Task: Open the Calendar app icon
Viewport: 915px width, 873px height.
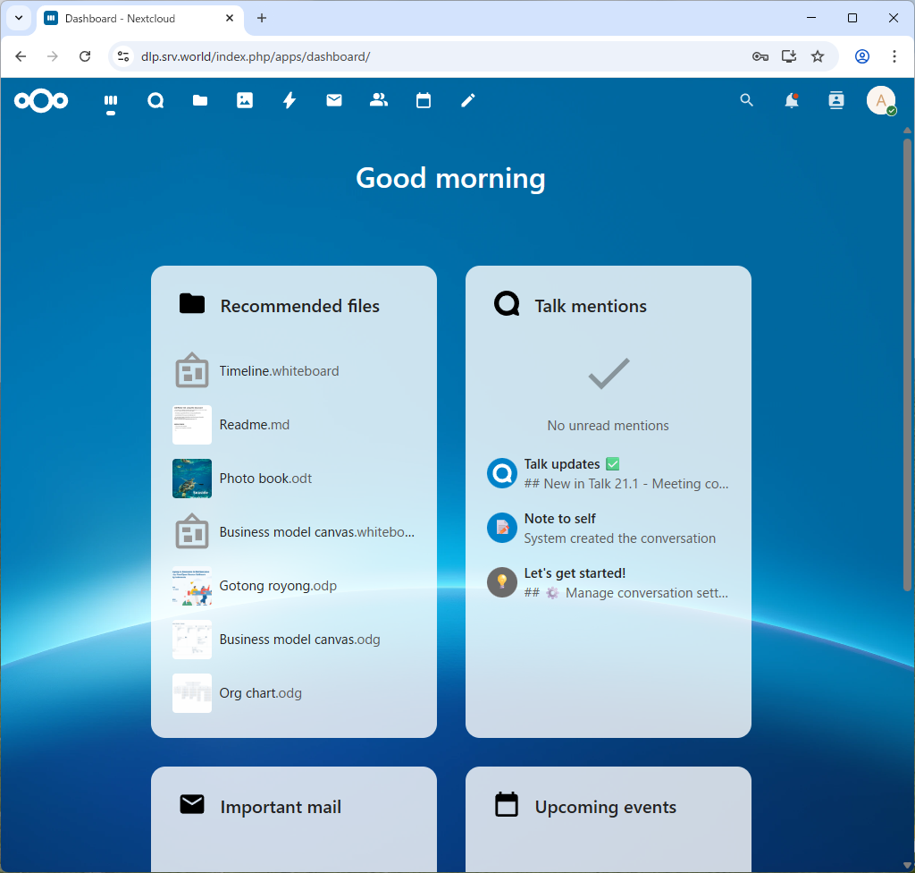Action: [x=424, y=101]
